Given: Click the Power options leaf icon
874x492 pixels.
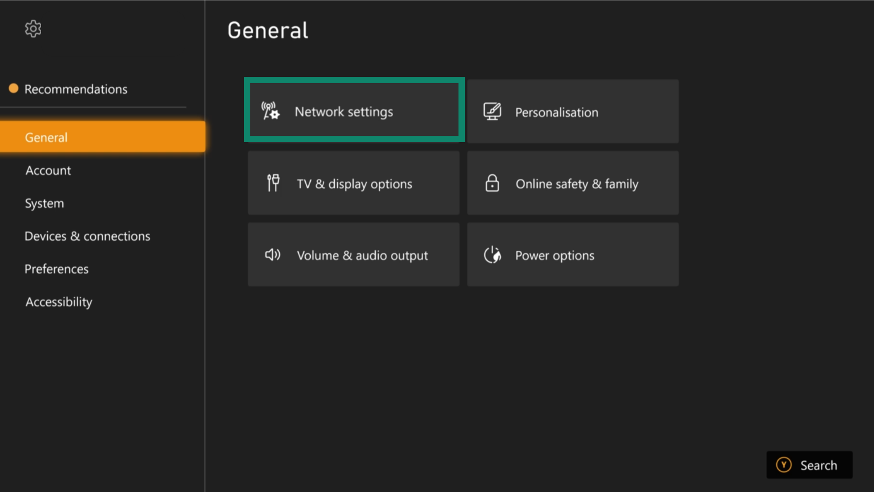Looking at the screenshot, I should 492,255.
